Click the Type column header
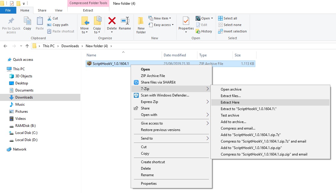The width and height of the screenshot is (336, 193). pyautogui.click(x=215, y=55)
